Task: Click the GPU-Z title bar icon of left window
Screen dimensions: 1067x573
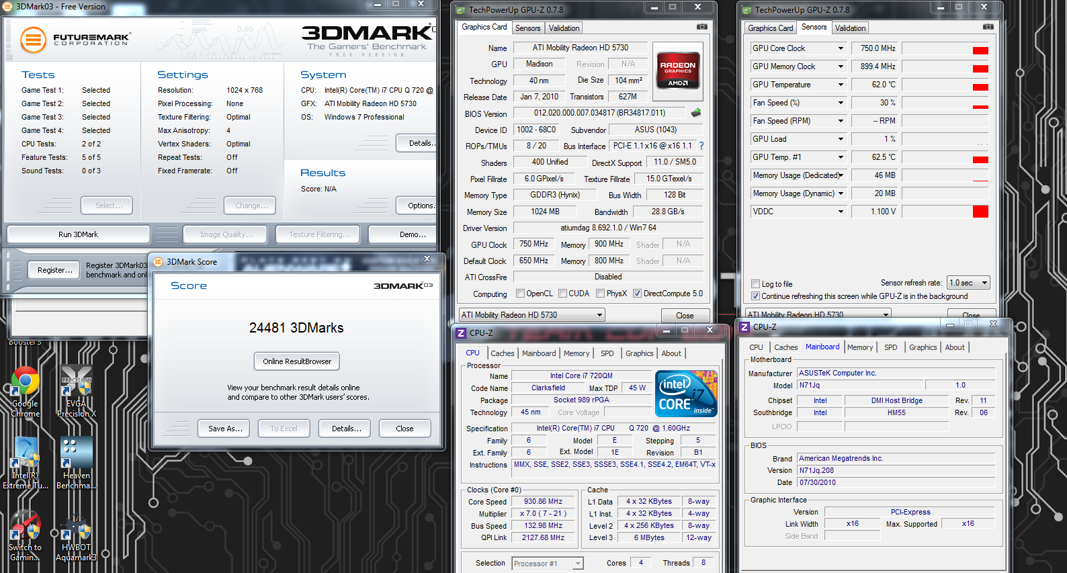Action: point(460,10)
